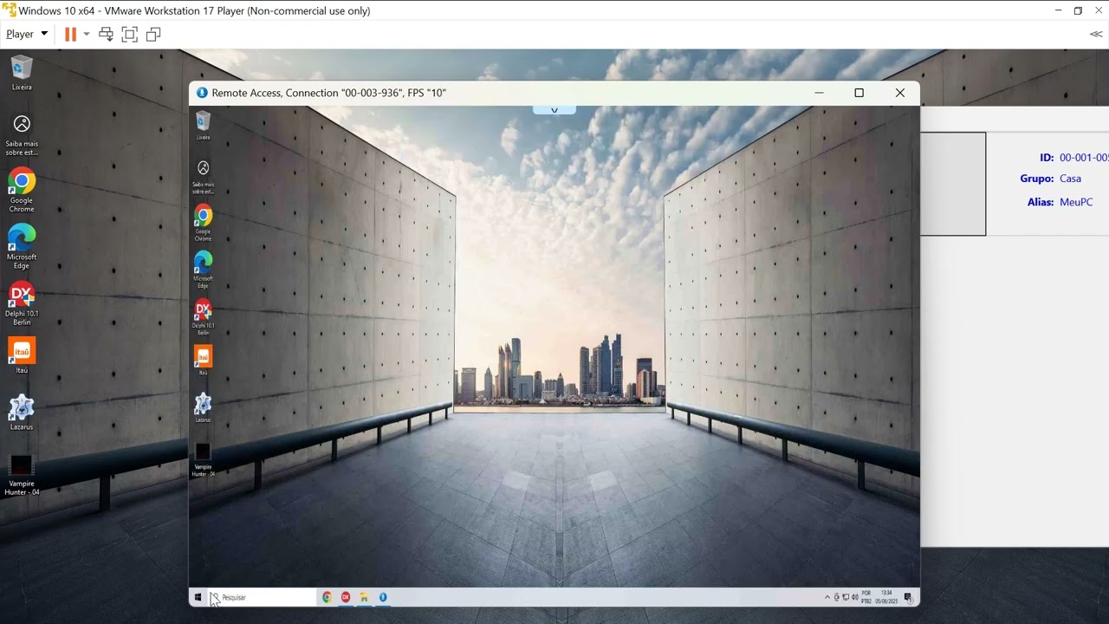The height and width of the screenshot is (624, 1109).
Task: Select Vampire Hunter icon in remote desktop
Action: [x=203, y=459]
